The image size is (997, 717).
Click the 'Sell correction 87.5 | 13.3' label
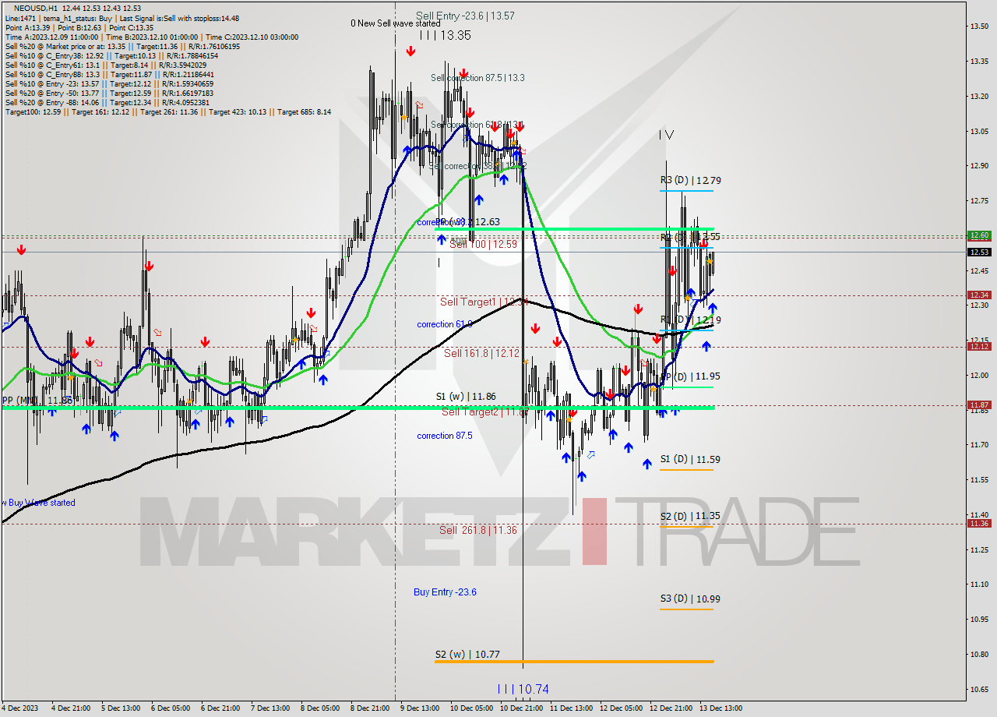477,78
